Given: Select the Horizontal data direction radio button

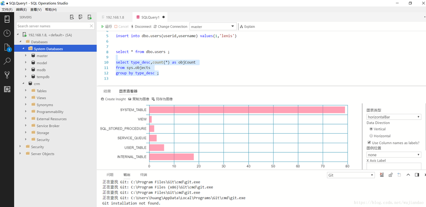Looking at the screenshot, I should pyautogui.click(x=371, y=136).
